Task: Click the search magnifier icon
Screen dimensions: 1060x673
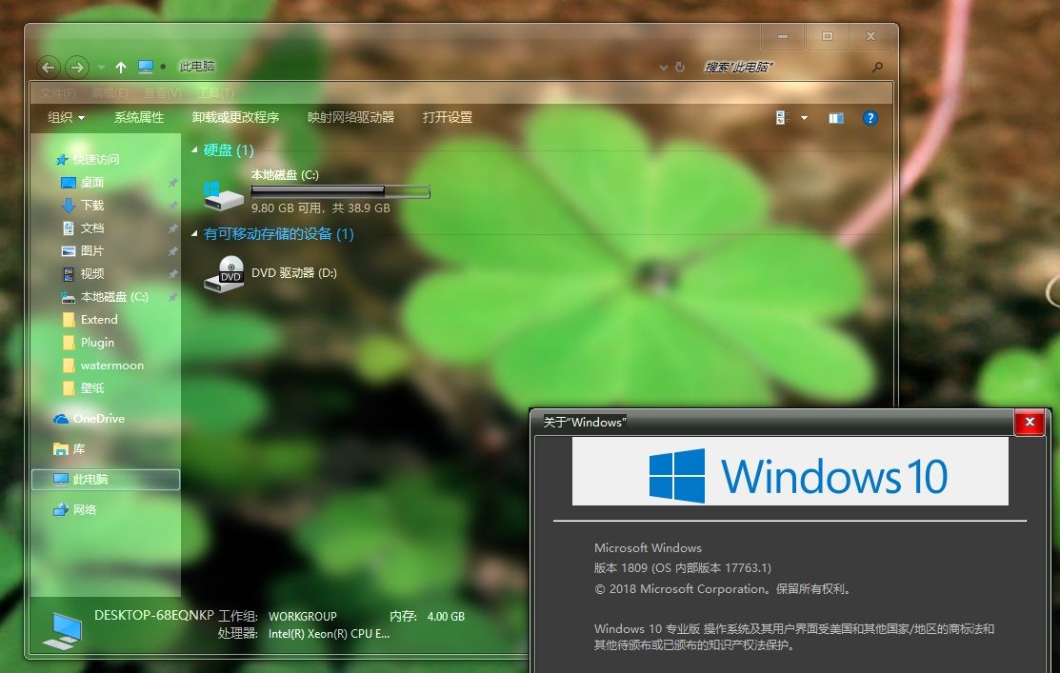Action: pyautogui.click(x=877, y=67)
